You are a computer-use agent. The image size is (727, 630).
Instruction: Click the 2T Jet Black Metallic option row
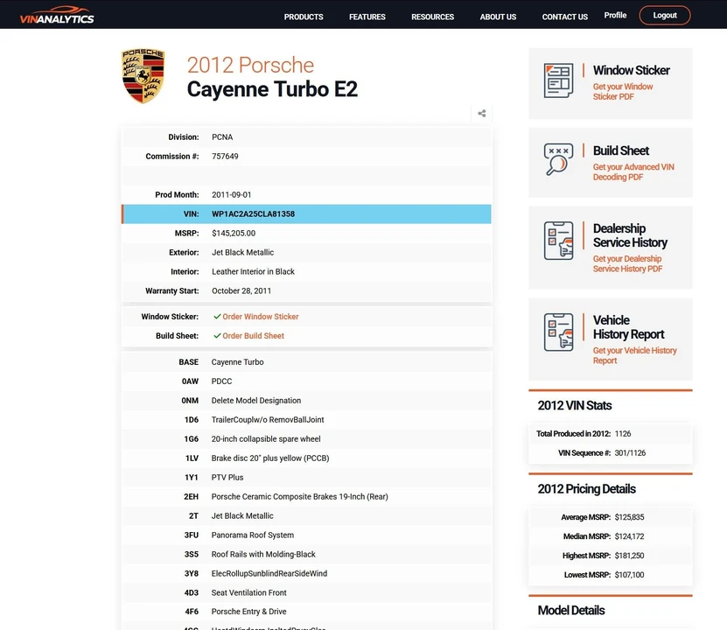306,516
